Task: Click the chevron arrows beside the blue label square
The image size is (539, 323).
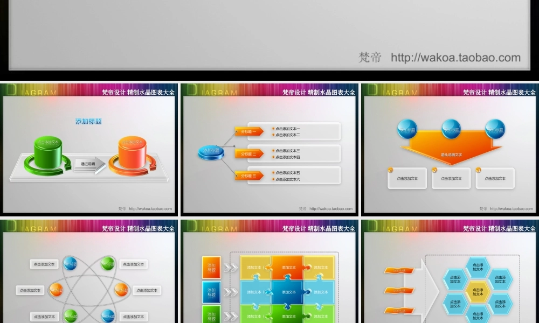Action: tap(231, 292)
